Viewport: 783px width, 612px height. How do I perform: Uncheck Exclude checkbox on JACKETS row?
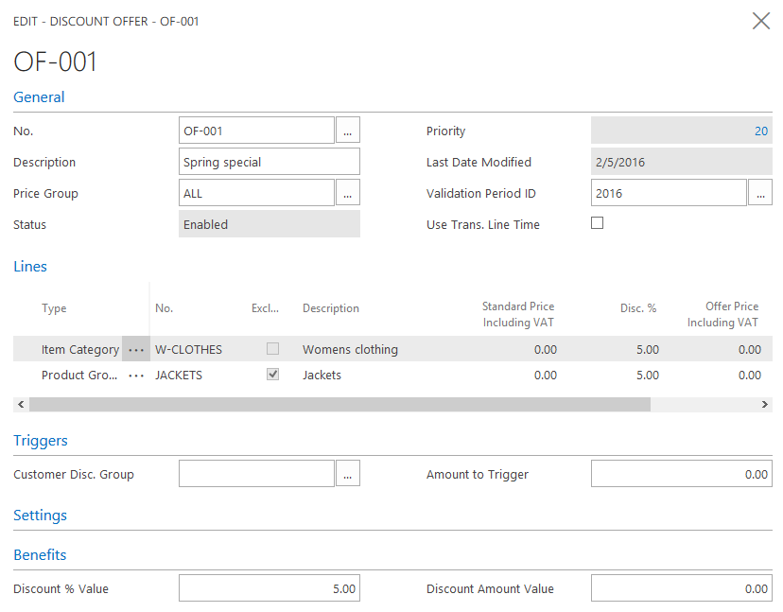click(272, 375)
